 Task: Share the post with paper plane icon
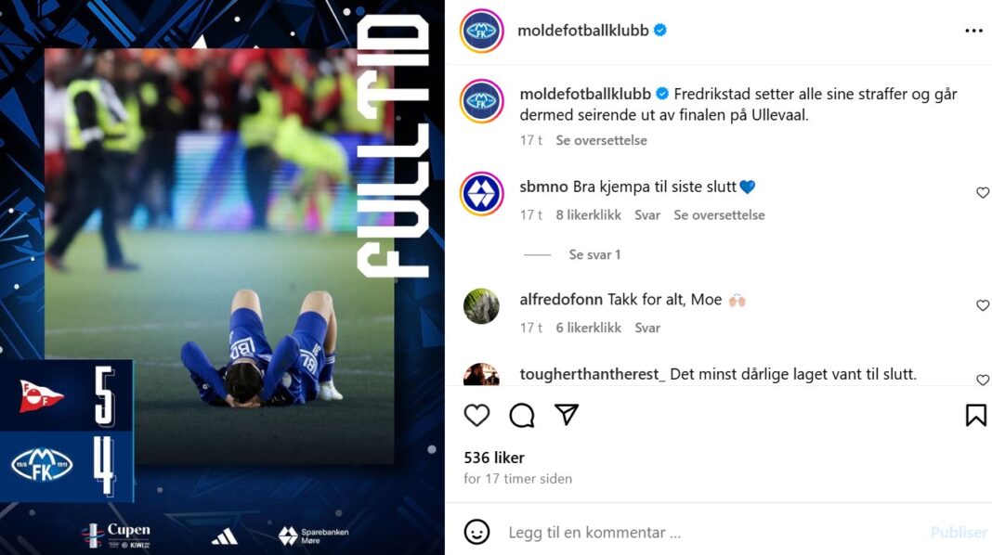tap(567, 415)
